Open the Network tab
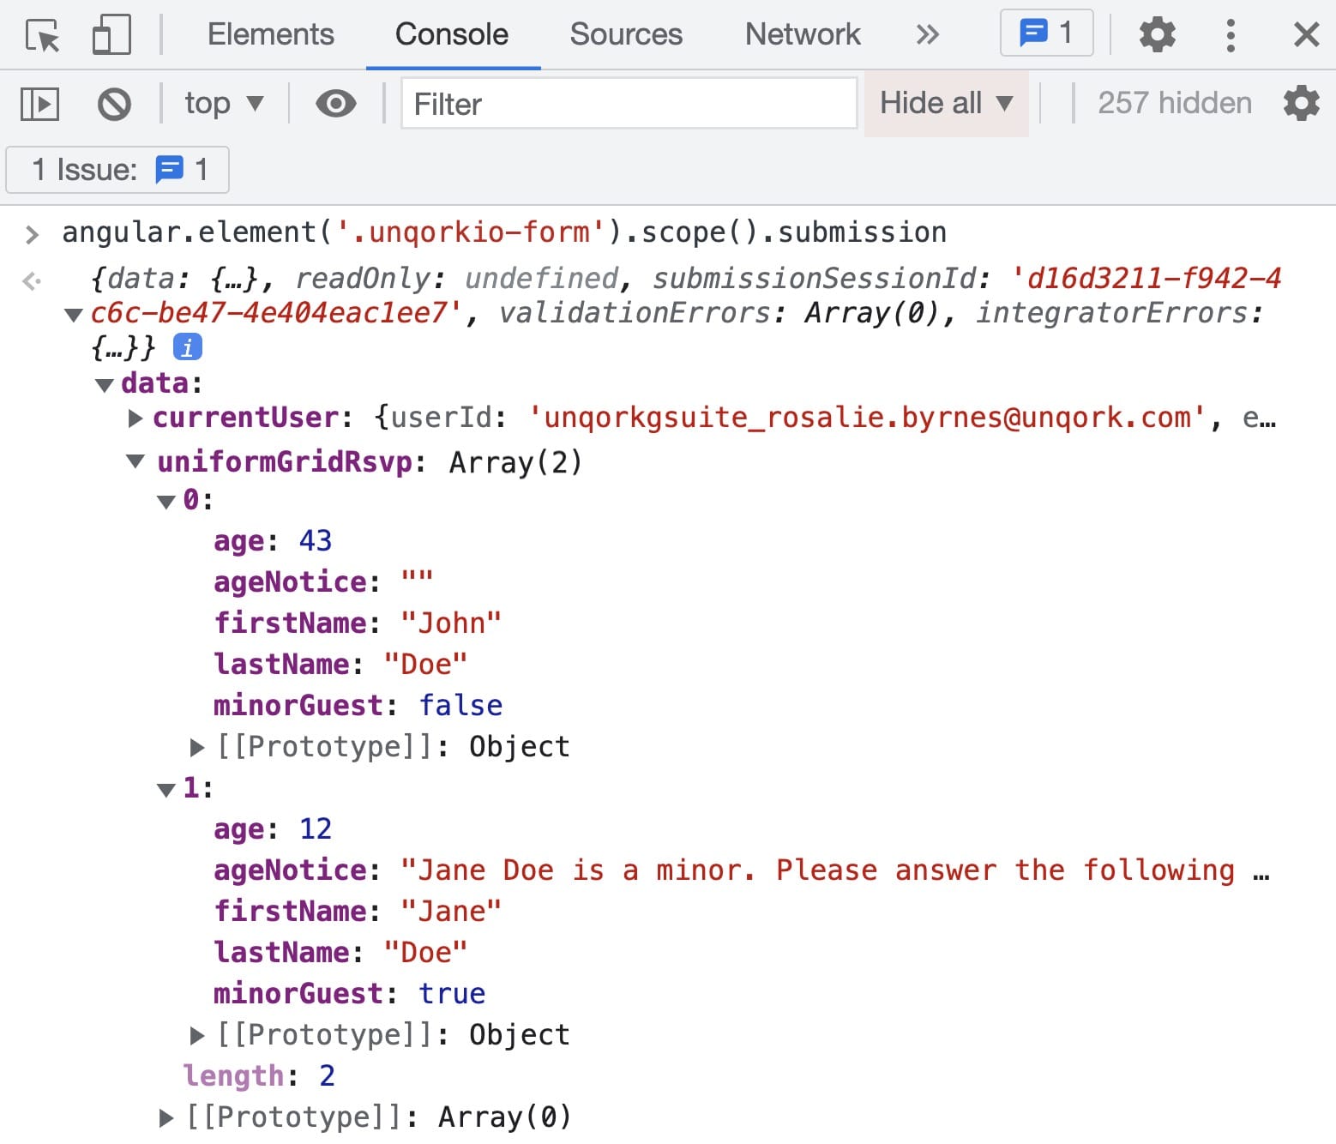Viewport: 1336px width, 1144px height. click(x=803, y=34)
